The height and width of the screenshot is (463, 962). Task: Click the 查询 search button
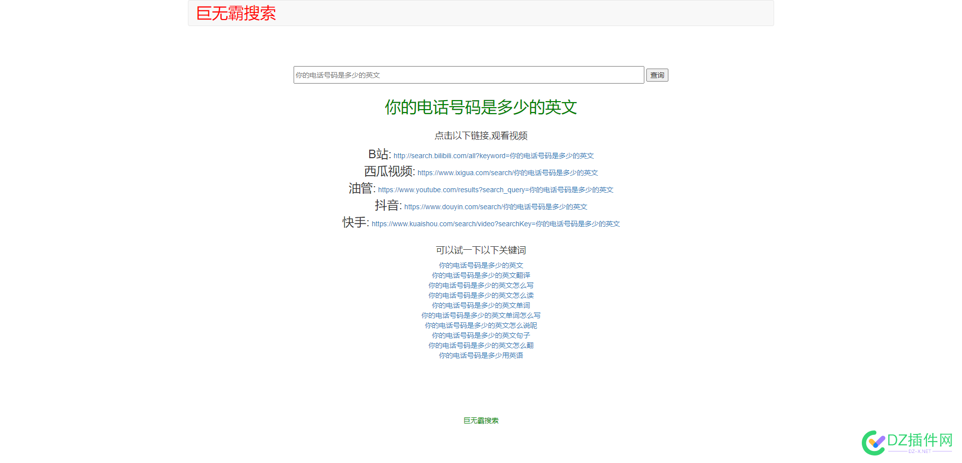pos(657,75)
